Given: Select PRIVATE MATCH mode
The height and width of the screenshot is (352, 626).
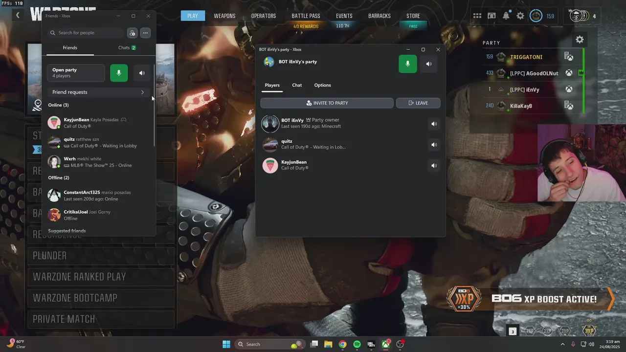Looking at the screenshot, I should pyautogui.click(x=101, y=319).
